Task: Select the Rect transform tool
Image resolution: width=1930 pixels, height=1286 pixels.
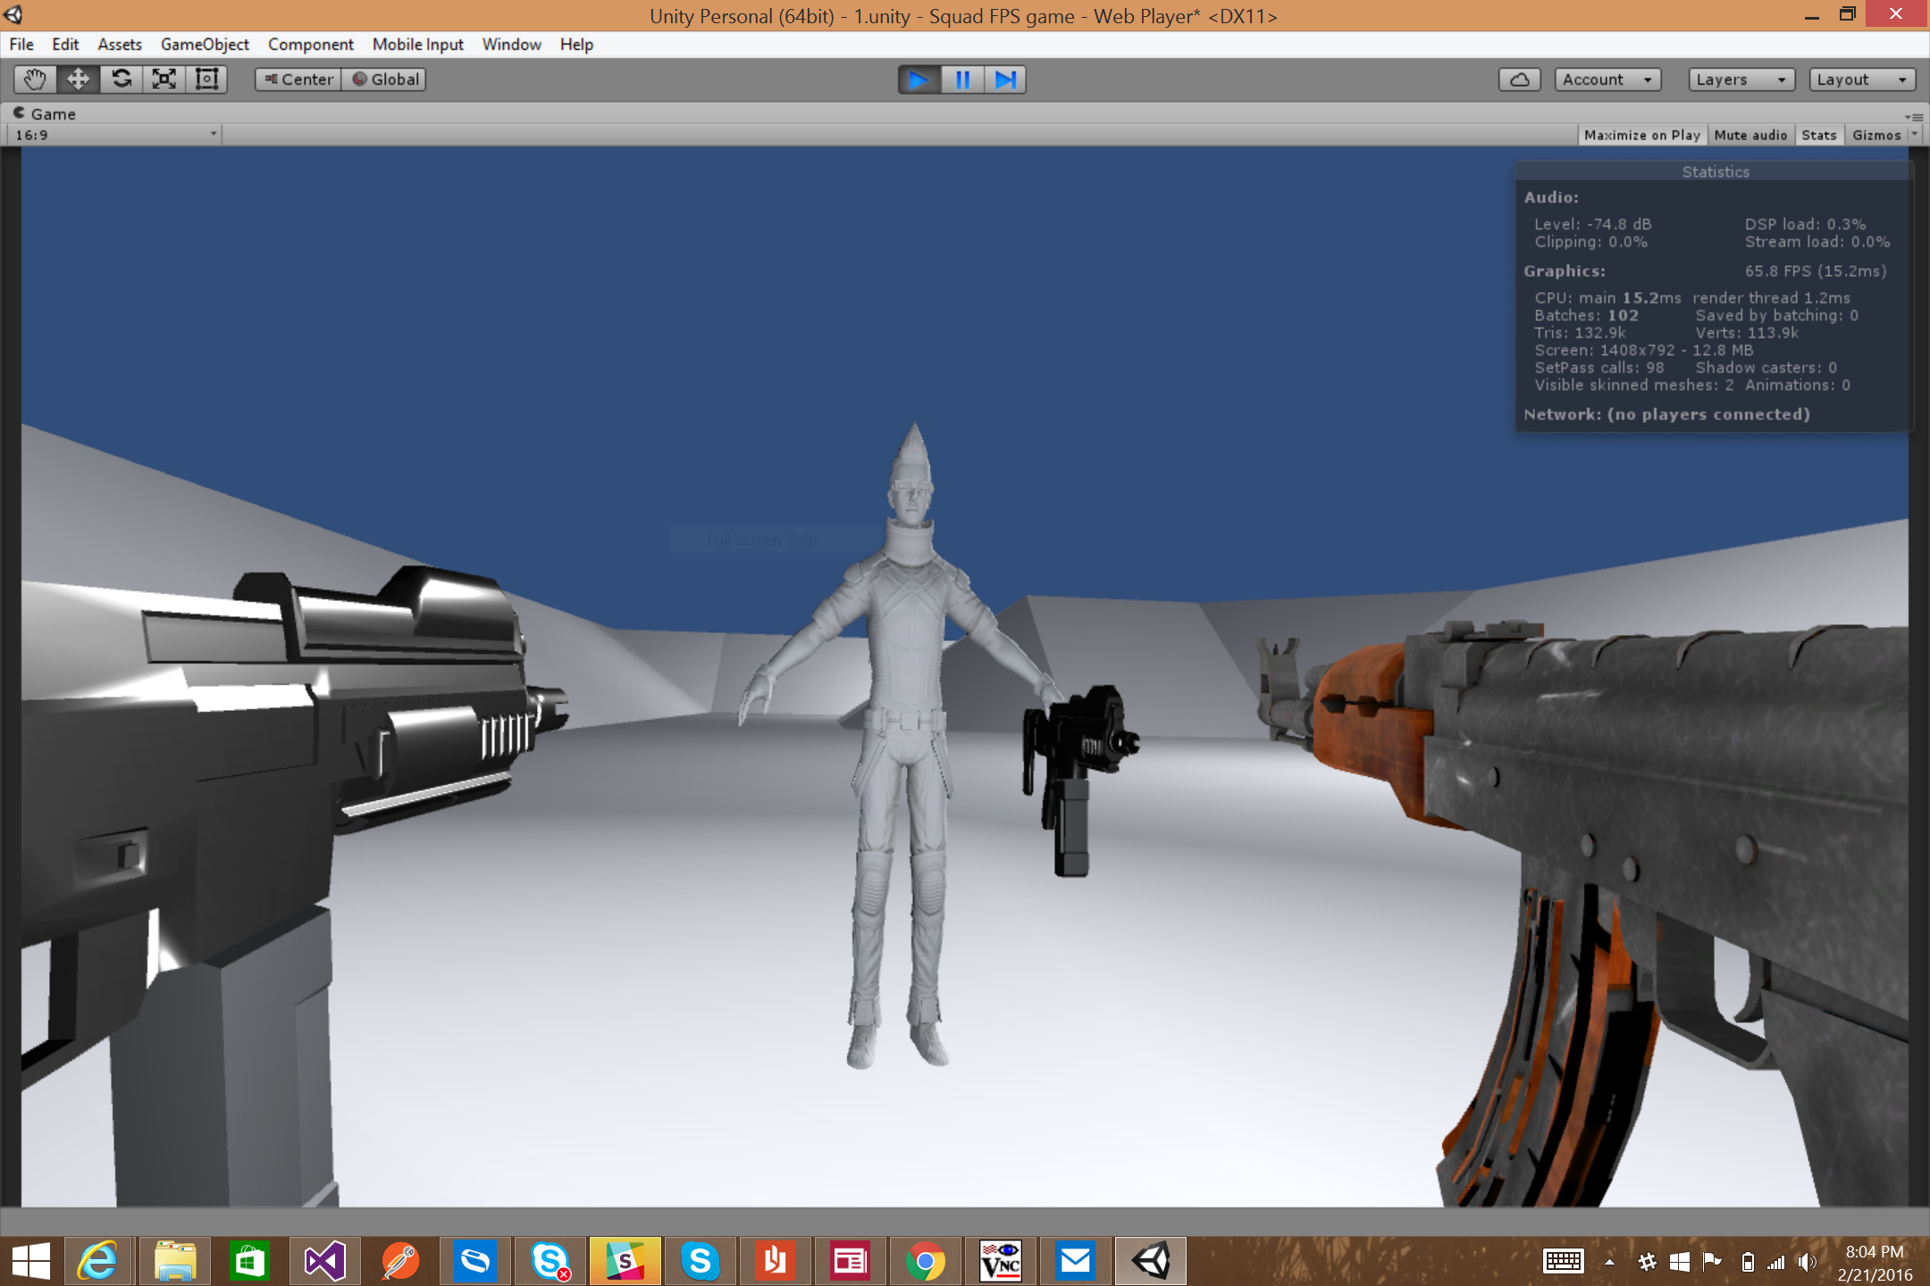Action: point(206,79)
